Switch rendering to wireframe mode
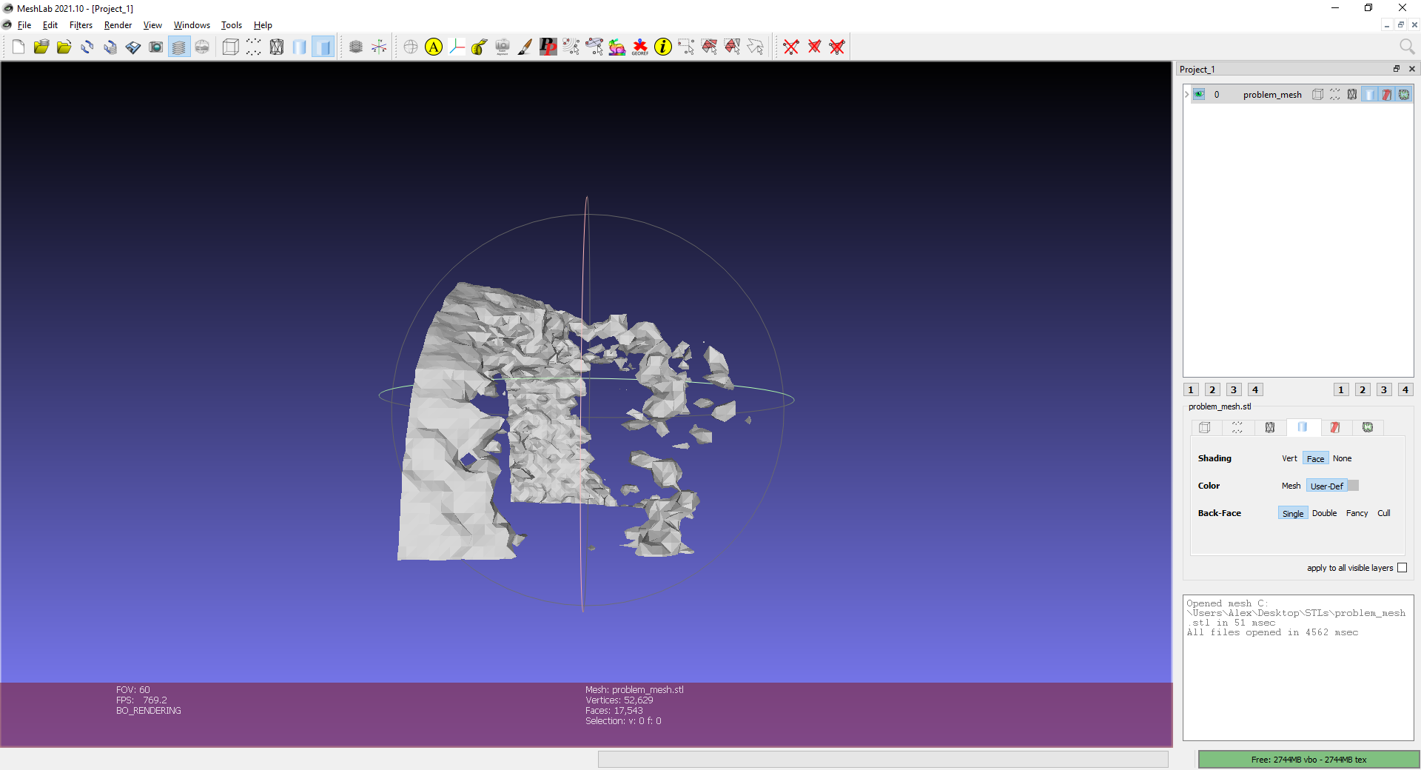This screenshot has height=770, width=1421. pos(276,47)
